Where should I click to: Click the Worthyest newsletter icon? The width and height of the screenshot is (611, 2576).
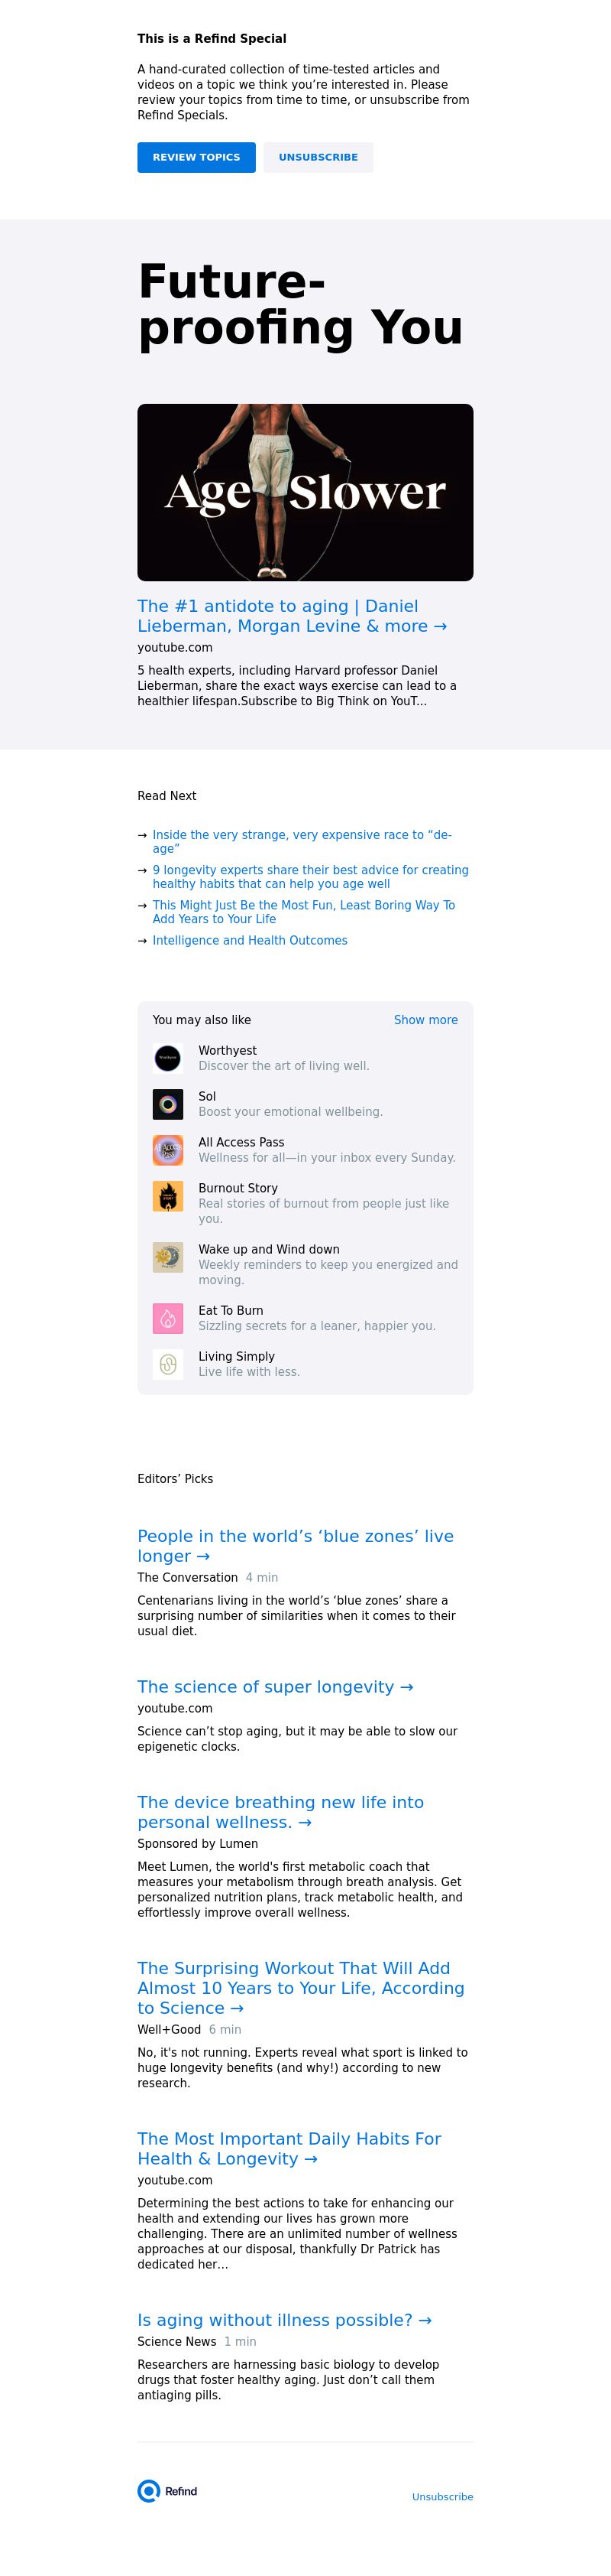(168, 1058)
